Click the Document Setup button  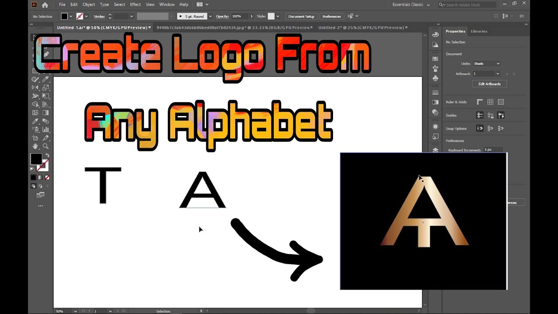[x=301, y=16]
